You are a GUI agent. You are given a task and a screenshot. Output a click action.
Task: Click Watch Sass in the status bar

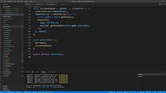point(112,92)
